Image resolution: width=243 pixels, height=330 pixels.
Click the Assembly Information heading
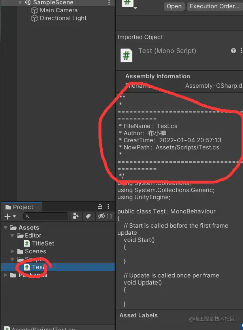pyautogui.click(x=158, y=76)
